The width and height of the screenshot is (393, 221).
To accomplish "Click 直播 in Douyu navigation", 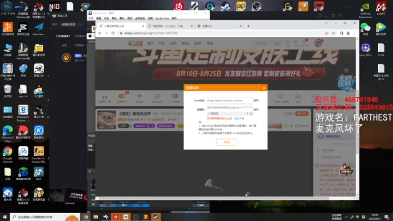I will (162, 43).
